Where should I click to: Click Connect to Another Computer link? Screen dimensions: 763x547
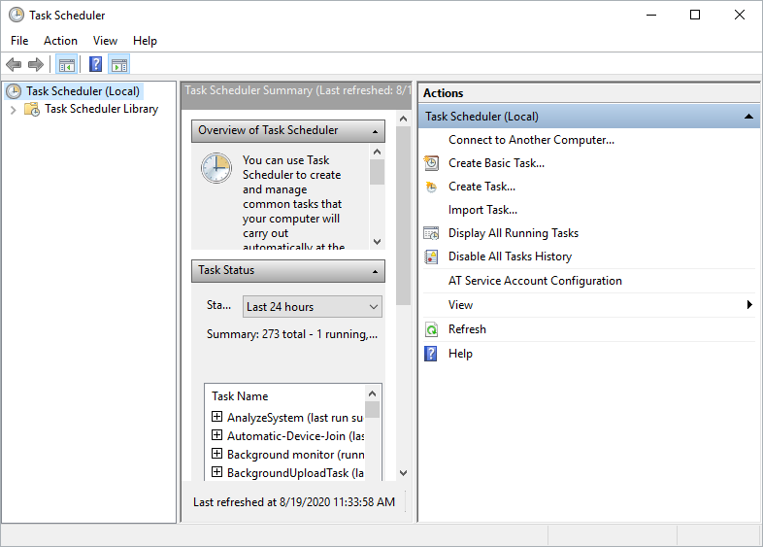tap(531, 140)
